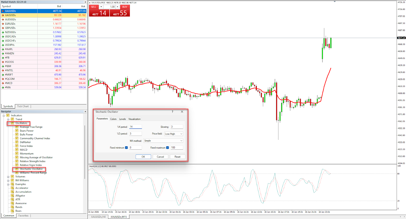Click the Bulls Power indicator icon
The height and width of the screenshot is (219, 406).
(17, 134)
